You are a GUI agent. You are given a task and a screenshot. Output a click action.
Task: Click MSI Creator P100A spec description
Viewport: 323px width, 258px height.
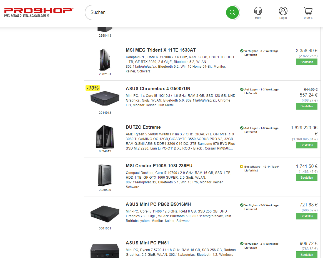click(179, 180)
